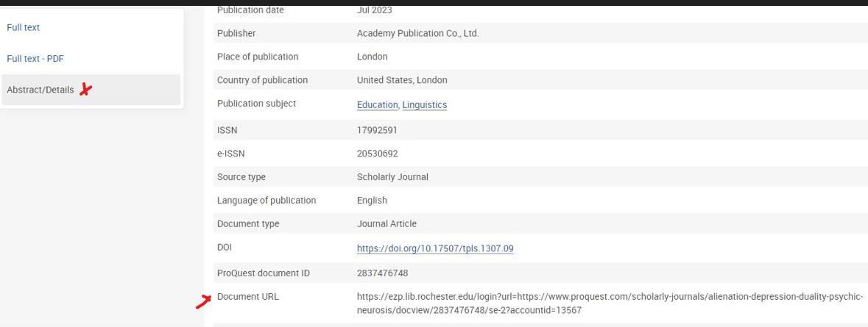
Task: Click the ISSN value 17992591
Action: click(377, 130)
